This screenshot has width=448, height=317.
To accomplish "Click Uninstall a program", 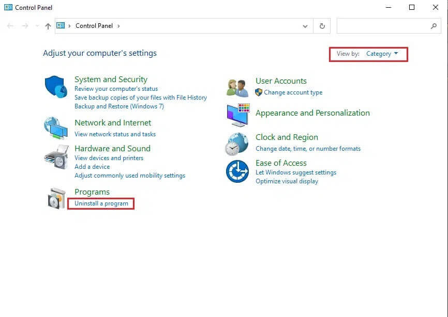I will coord(101,203).
